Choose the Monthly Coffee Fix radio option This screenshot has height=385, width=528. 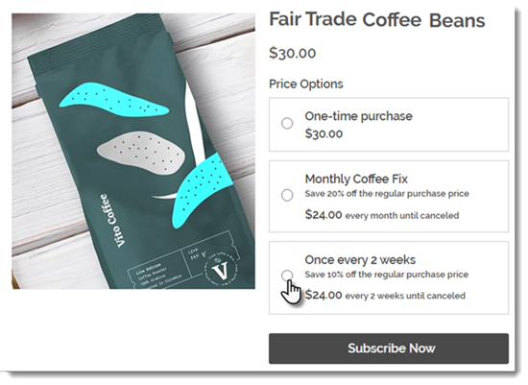pyautogui.click(x=287, y=195)
